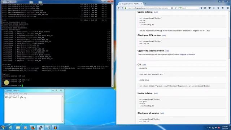Save page to Pocket icon
231x130 pixels.
tap(209, 8)
